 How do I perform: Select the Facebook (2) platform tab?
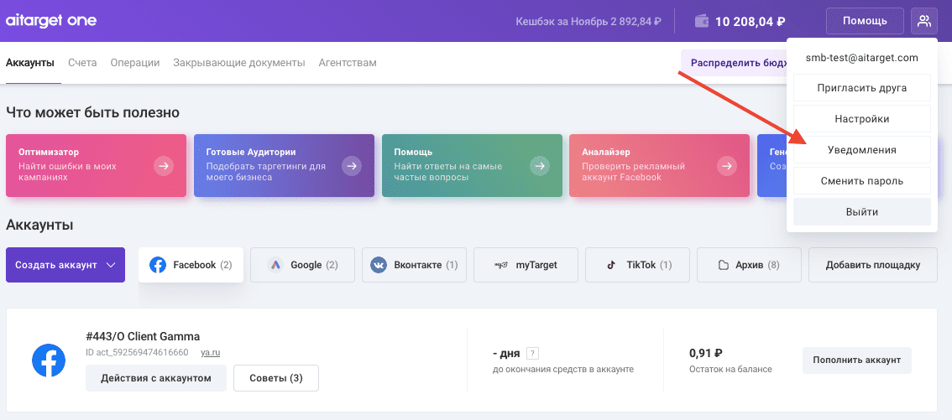click(191, 265)
